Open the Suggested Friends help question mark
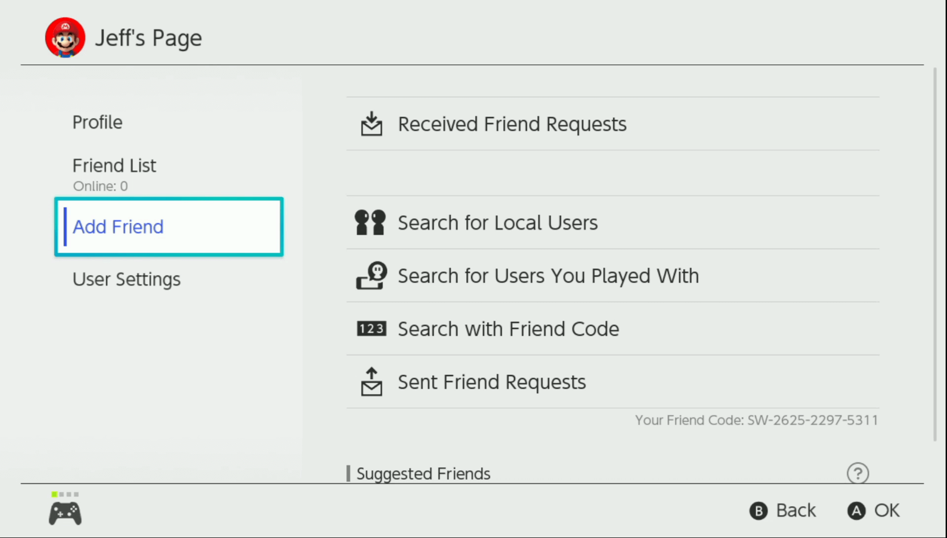 [858, 473]
